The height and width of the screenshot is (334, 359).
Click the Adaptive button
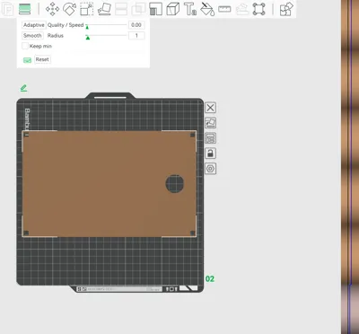click(34, 25)
